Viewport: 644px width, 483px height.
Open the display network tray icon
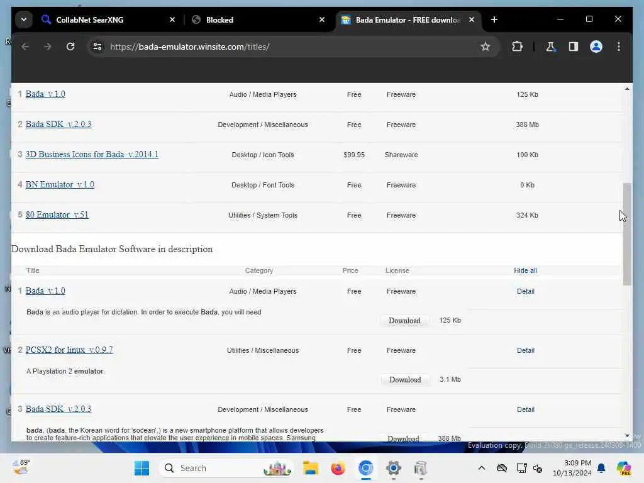[x=521, y=468]
